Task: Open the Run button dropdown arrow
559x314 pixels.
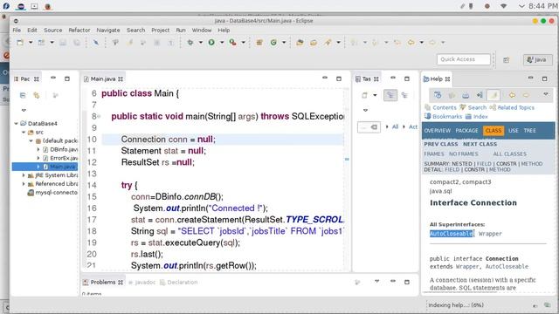Action: [222, 43]
